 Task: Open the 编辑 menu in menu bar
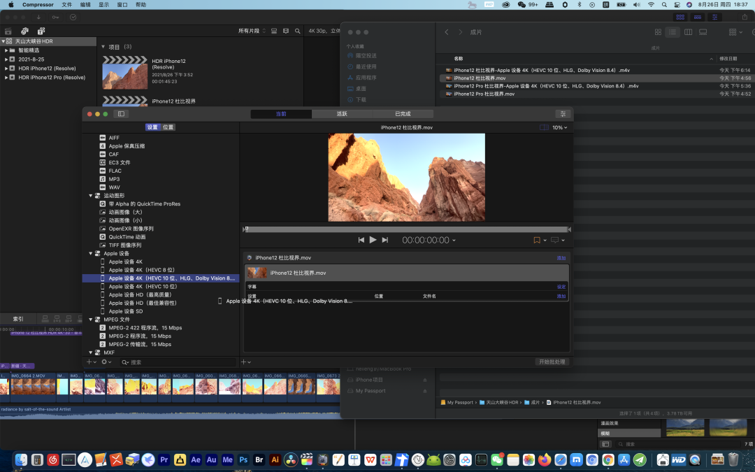85,5
